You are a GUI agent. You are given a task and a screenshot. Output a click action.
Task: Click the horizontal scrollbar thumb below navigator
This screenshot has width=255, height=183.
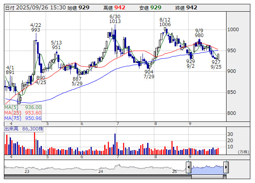(x=117, y=177)
